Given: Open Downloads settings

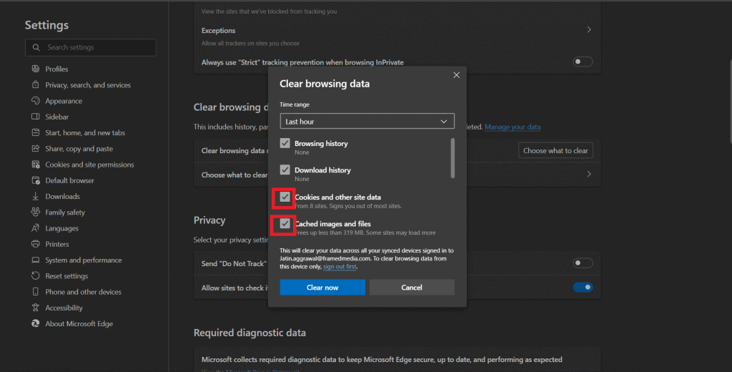Looking at the screenshot, I should [x=62, y=196].
